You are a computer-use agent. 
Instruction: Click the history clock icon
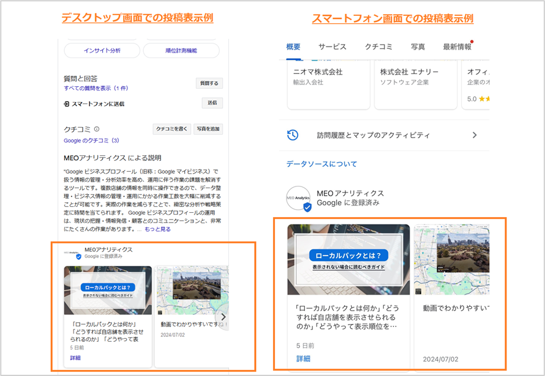293,135
